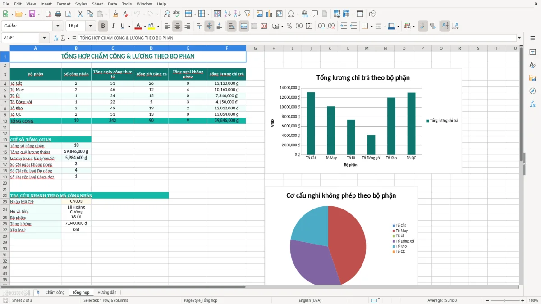Open background color dropdown arrow

tap(158, 26)
